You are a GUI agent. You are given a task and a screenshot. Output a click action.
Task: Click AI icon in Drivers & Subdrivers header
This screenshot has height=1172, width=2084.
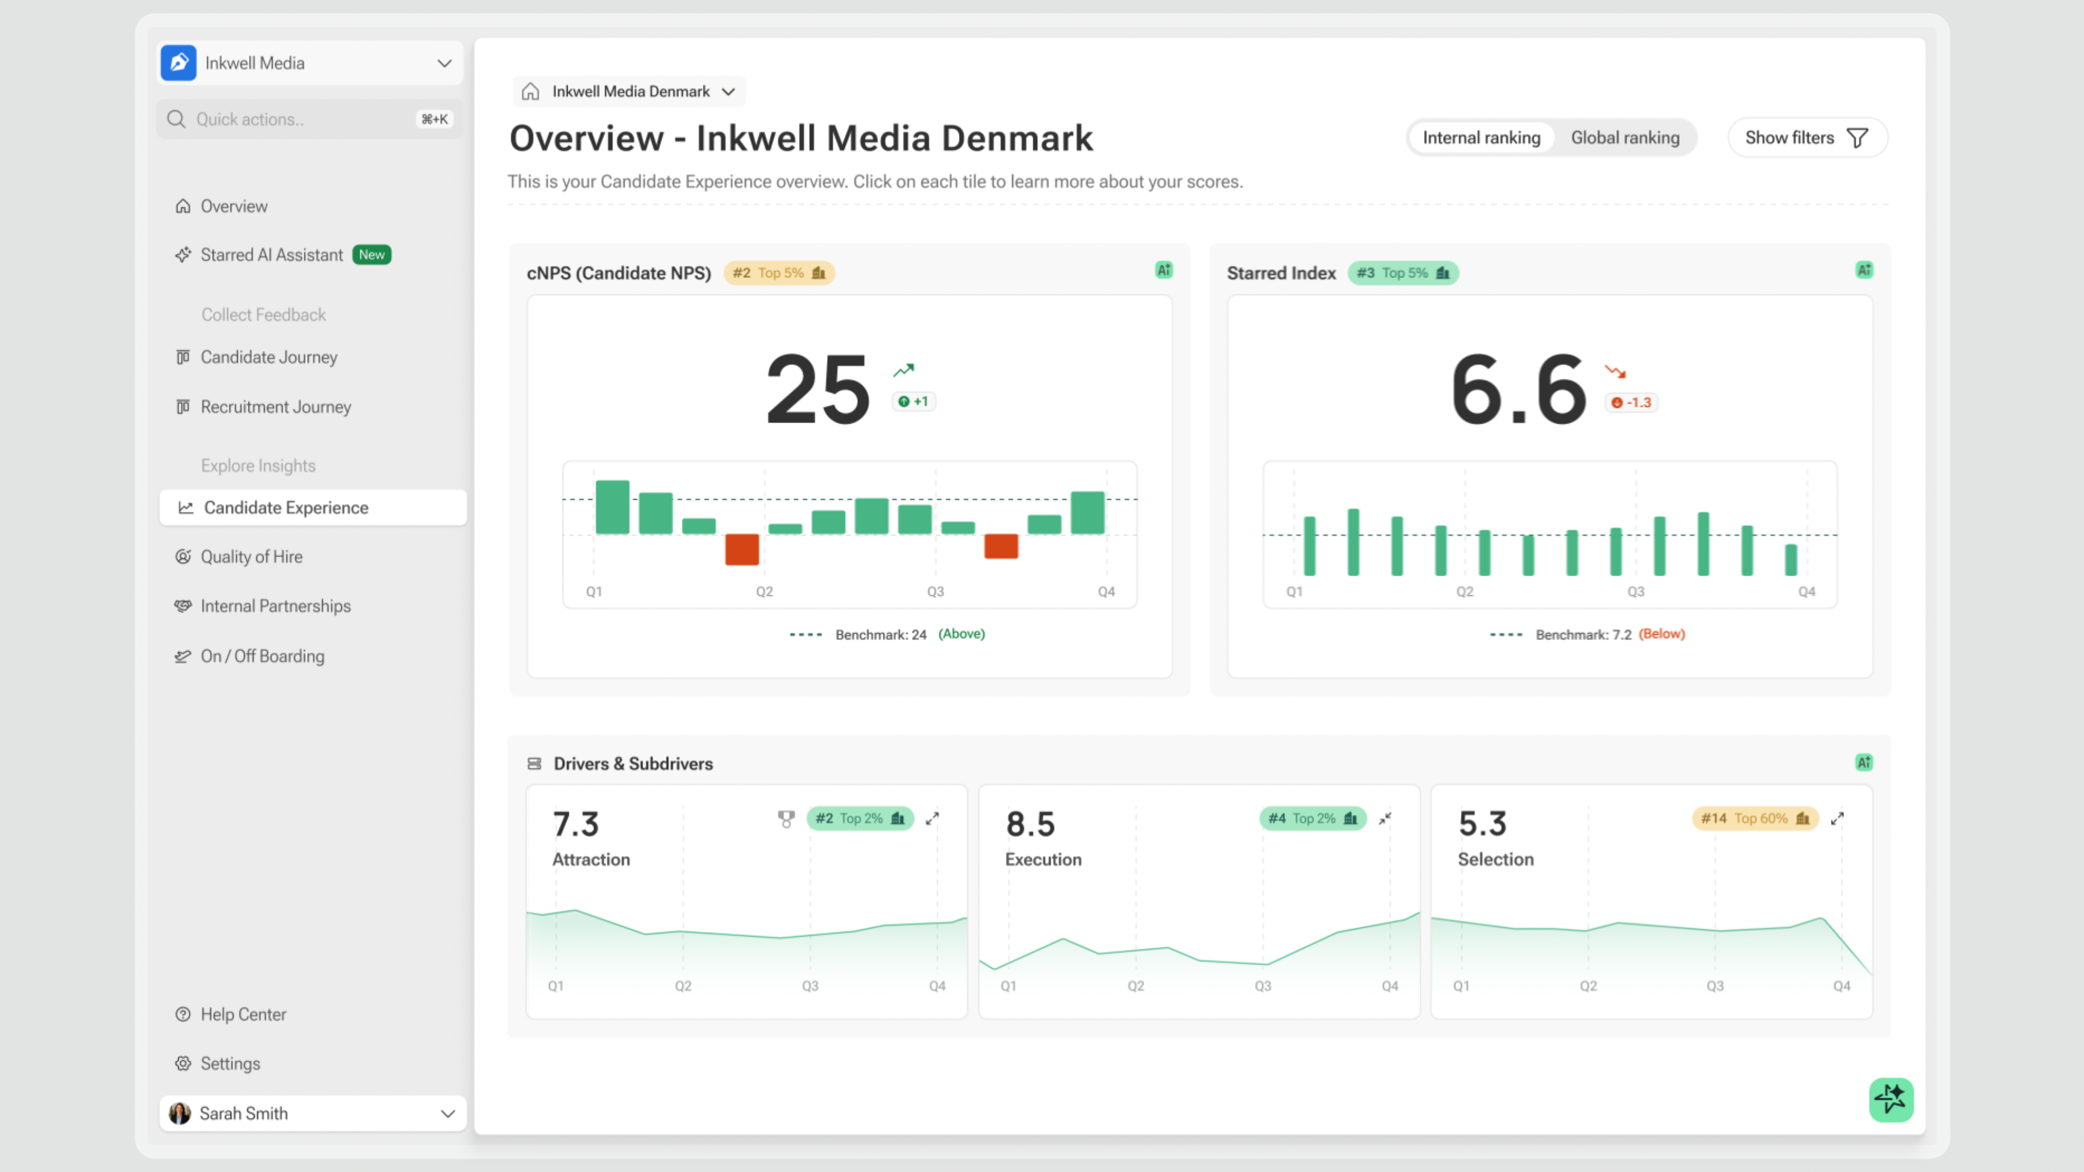point(1863,762)
